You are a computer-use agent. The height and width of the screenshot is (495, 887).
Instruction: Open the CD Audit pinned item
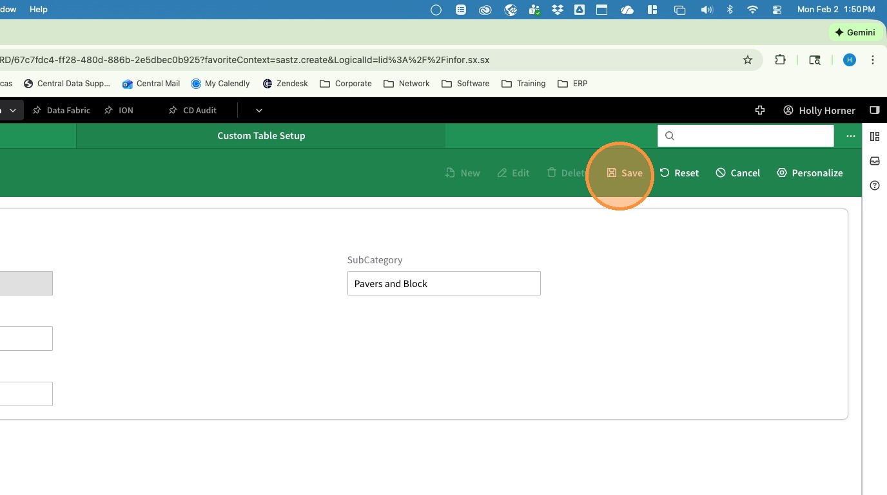click(192, 110)
